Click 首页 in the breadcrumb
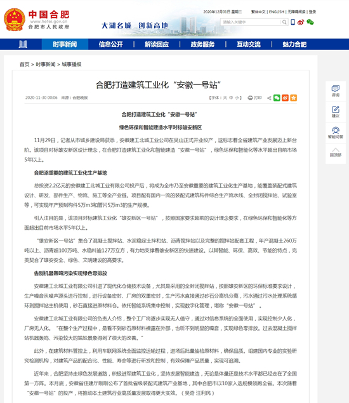The height and width of the screenshot is (403, 349). 25,65
